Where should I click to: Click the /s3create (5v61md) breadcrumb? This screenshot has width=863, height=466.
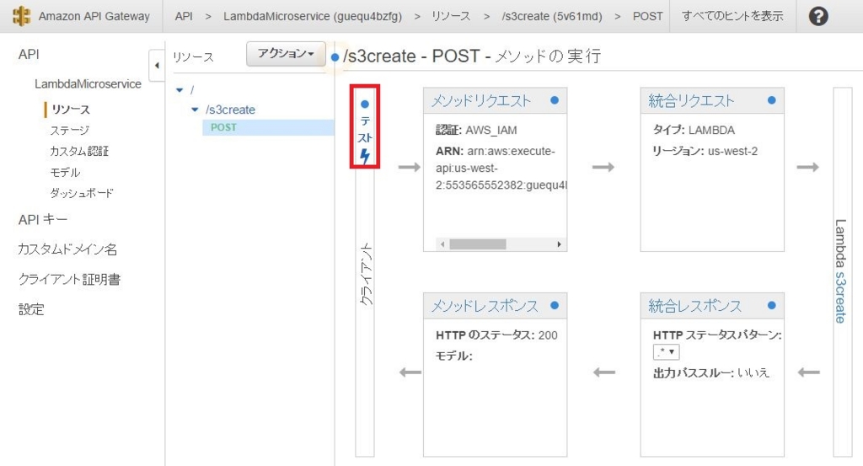coord(552,17)
